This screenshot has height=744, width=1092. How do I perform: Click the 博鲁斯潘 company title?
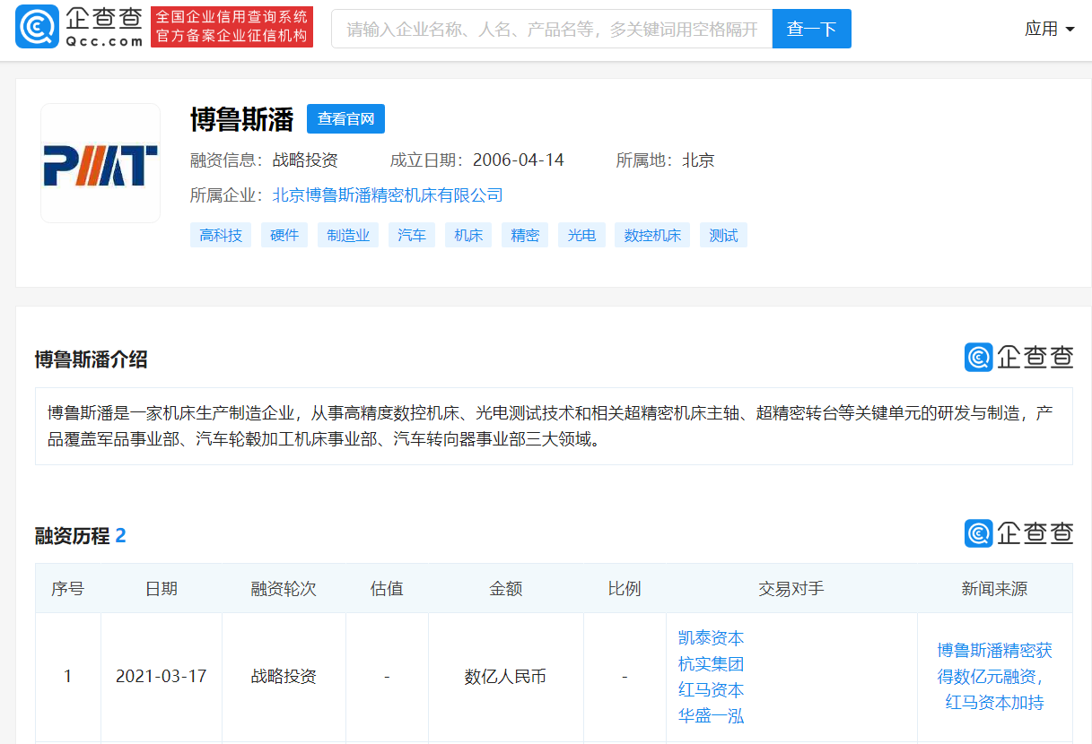(x=242, y=119)
